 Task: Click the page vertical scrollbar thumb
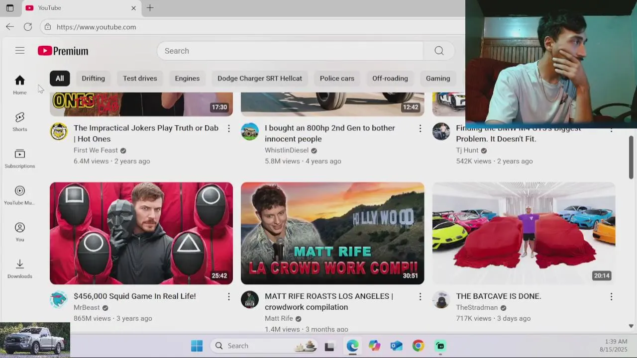[631, 157]
